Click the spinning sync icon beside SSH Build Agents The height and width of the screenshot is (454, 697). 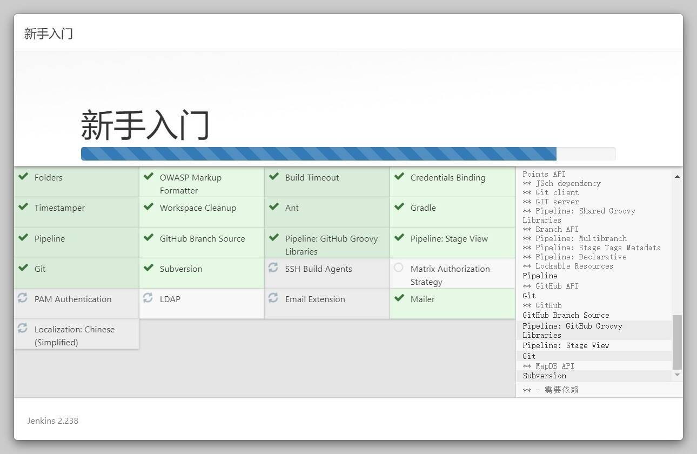point(273,268)
